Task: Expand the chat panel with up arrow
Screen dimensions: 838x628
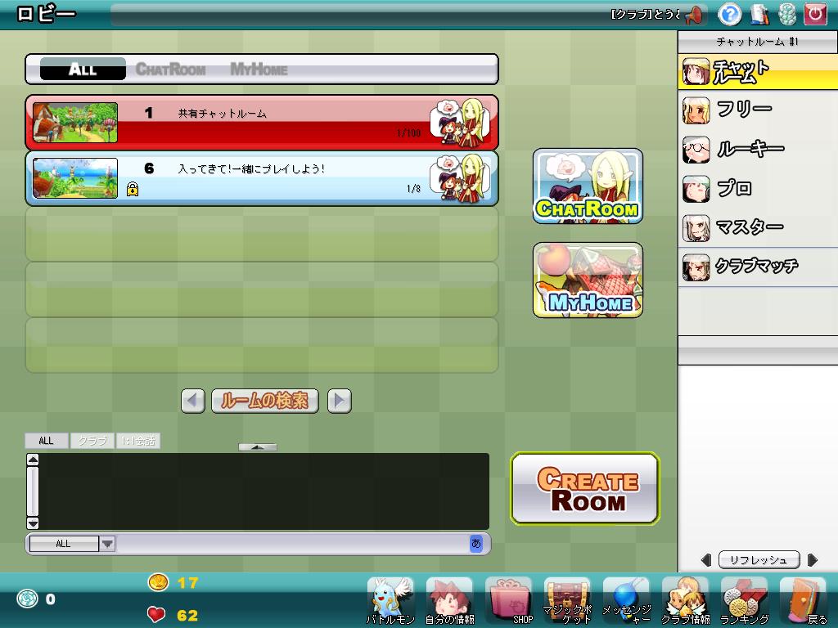Action: click(257, 447)
